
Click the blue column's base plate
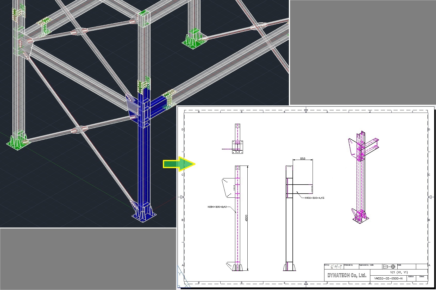coord(144,215)
